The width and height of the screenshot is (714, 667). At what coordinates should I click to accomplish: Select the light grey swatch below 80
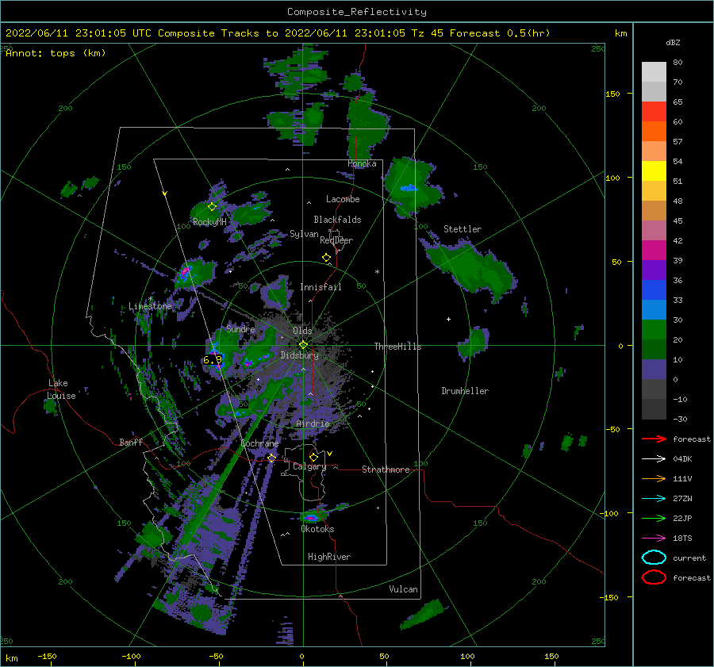pyautogui.click(x=654, y=72)
